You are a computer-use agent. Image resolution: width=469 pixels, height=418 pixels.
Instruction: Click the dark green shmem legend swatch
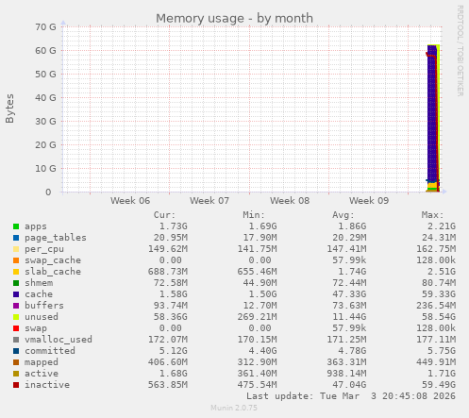(16, 283)
